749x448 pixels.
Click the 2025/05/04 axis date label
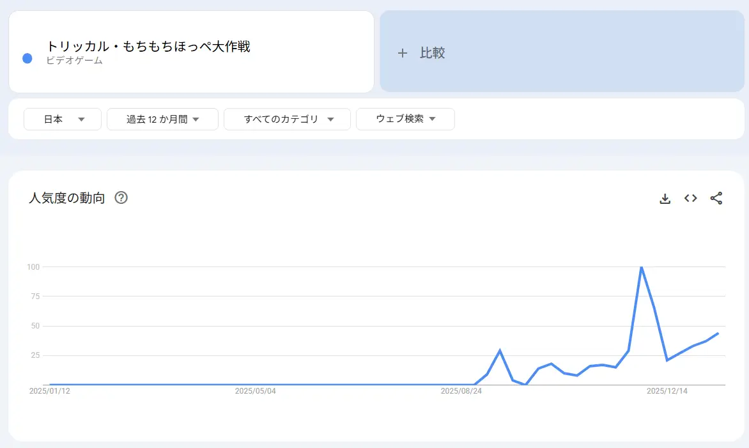[x=255, y=391]
